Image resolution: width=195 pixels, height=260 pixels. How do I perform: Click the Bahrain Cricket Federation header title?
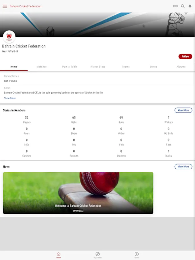point(25,6)
